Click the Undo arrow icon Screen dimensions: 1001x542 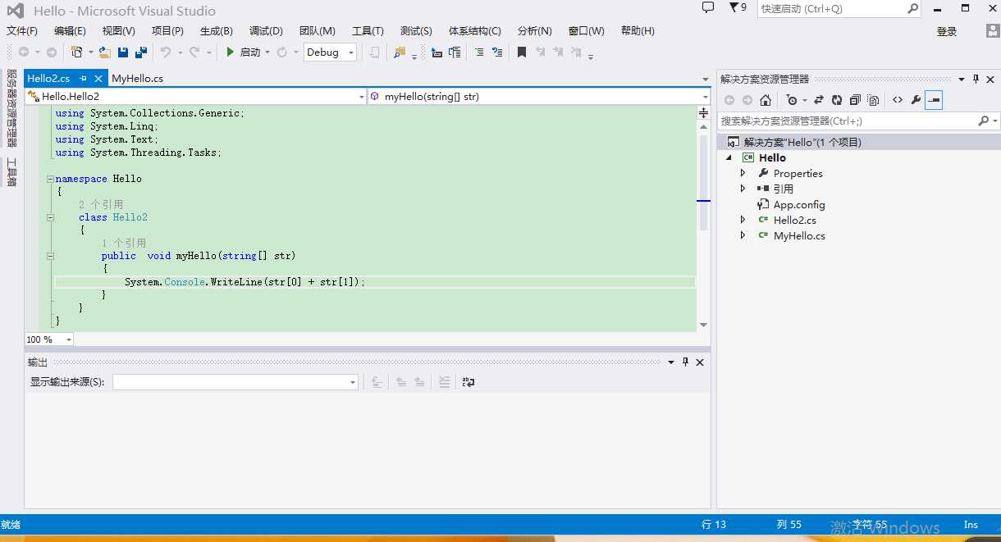click(166, 52)
